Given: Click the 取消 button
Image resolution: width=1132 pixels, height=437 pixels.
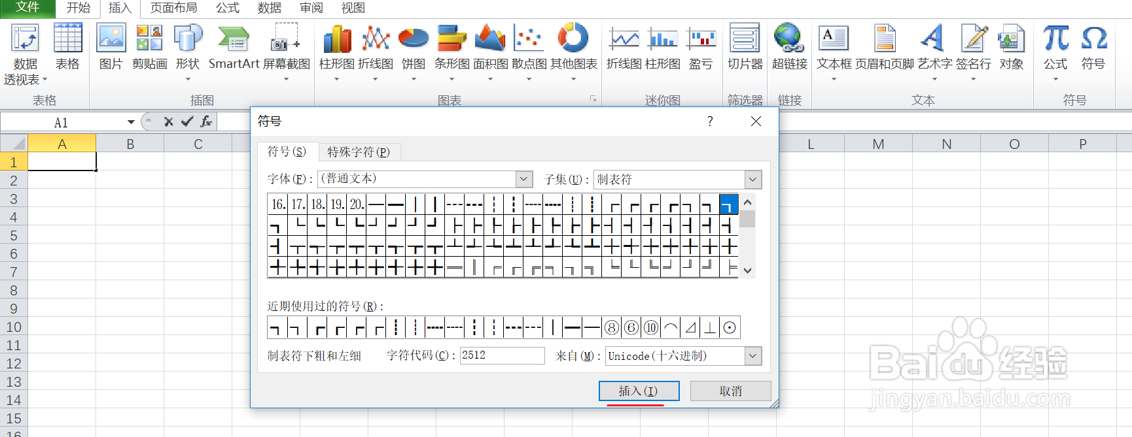Looking at the screenshot, I should (x=730, y=391).
